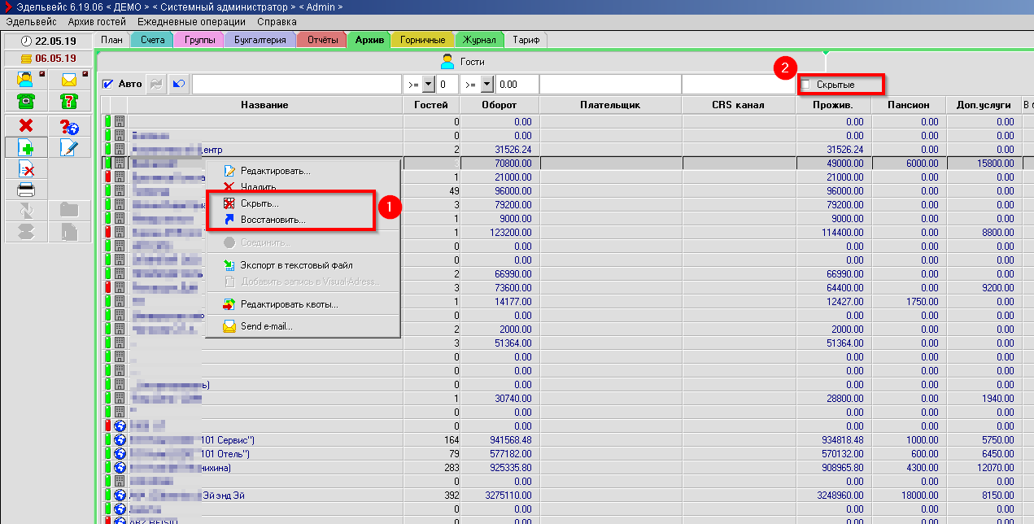Sort by the Название column header

tap(264, 105)
